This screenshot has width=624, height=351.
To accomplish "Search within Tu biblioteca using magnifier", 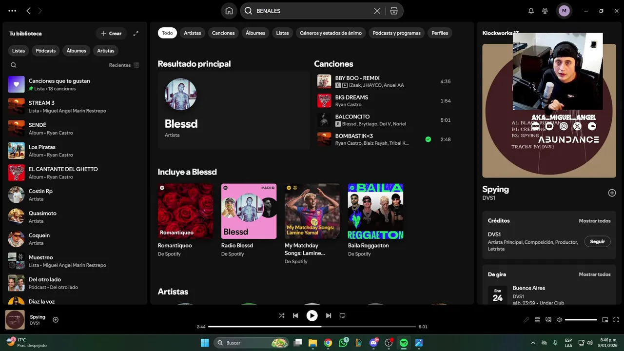I will [14, 65].
